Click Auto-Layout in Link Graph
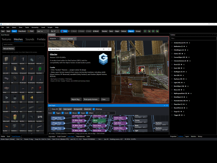 (67, 109)
